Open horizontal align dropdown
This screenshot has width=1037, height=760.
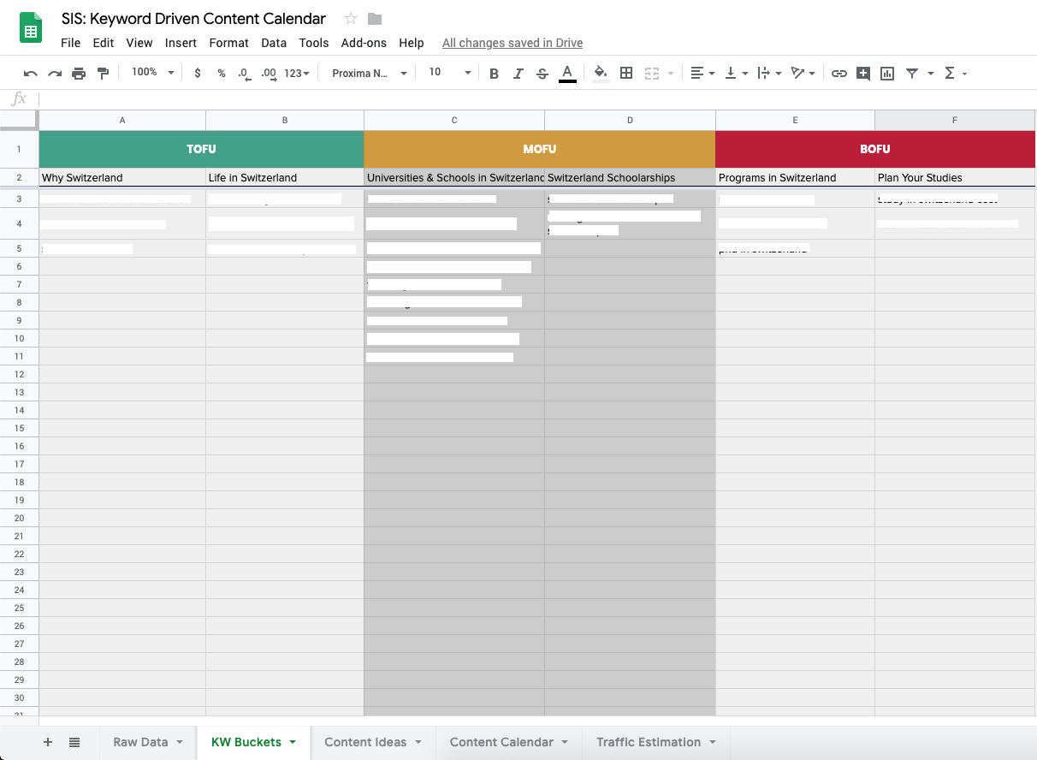(702, 74)
